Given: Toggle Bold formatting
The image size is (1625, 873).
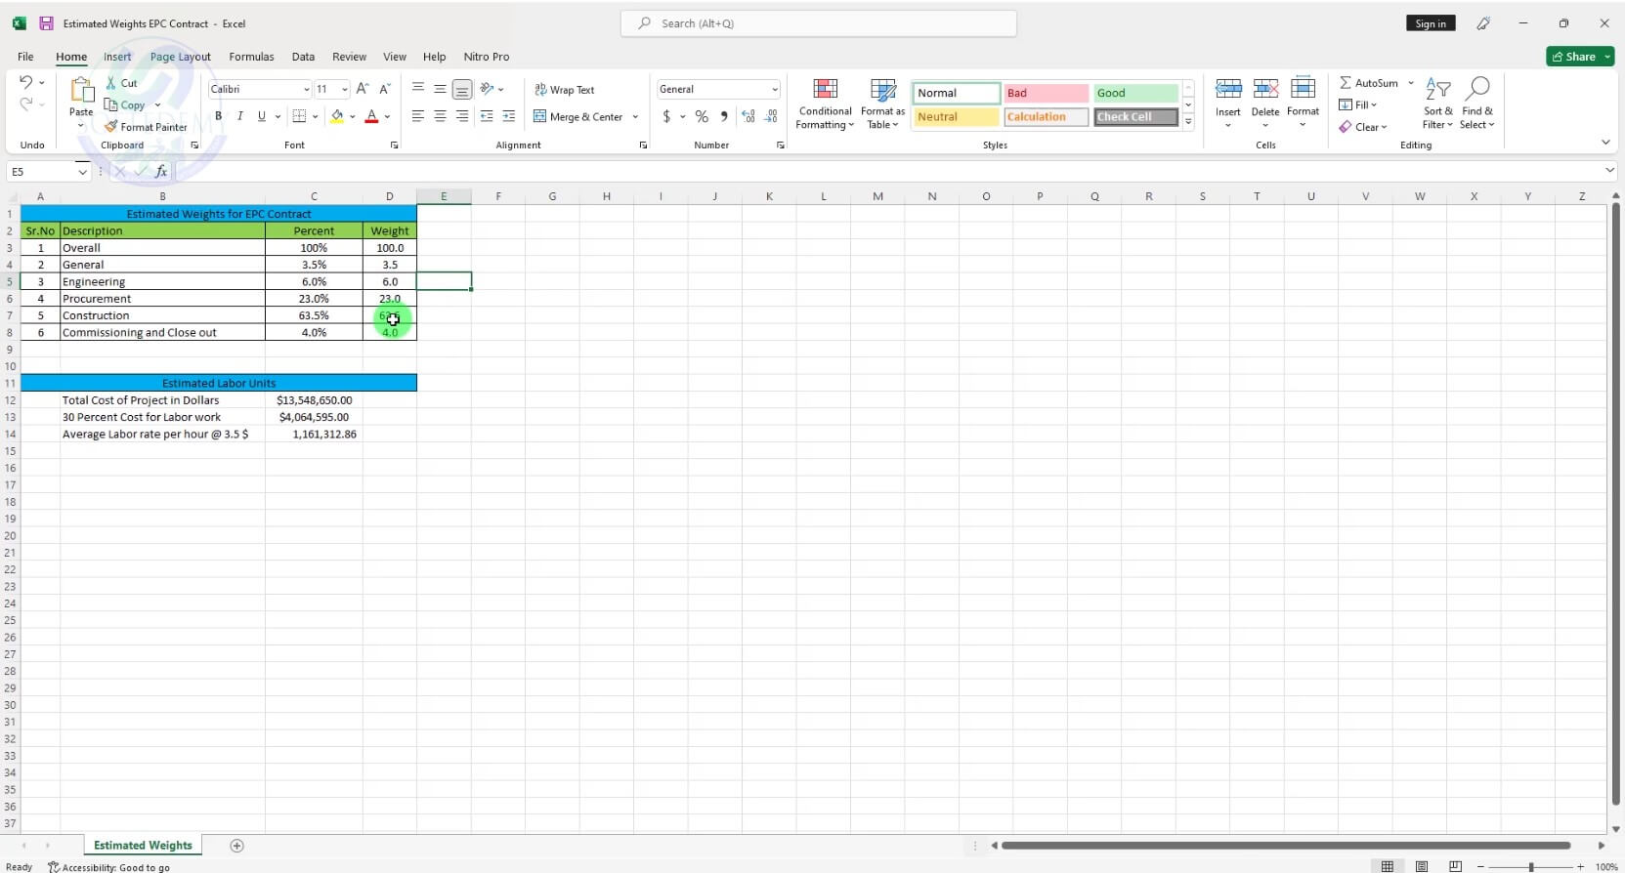Looking at the screenshot, I should (x=218, y=116).
